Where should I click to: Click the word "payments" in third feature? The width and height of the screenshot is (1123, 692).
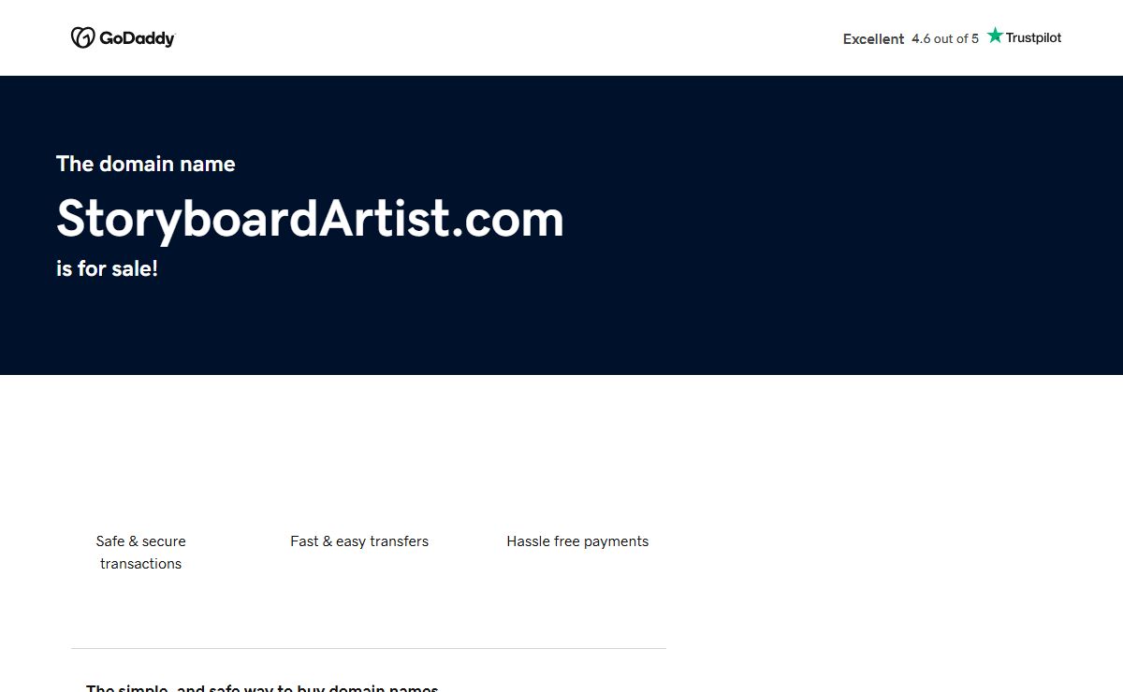pos(617,541)
